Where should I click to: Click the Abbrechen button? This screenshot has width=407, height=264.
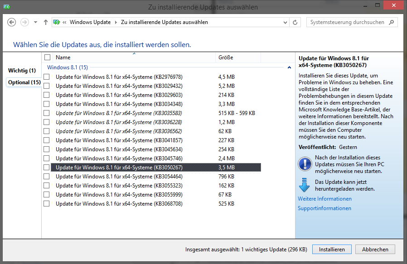tap(375, 250)
